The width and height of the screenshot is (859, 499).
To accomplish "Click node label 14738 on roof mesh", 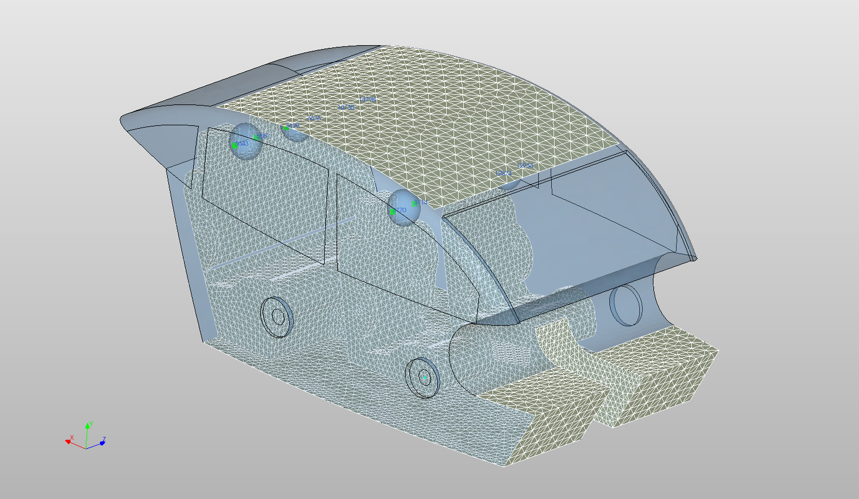I will [x=346, y=107].
